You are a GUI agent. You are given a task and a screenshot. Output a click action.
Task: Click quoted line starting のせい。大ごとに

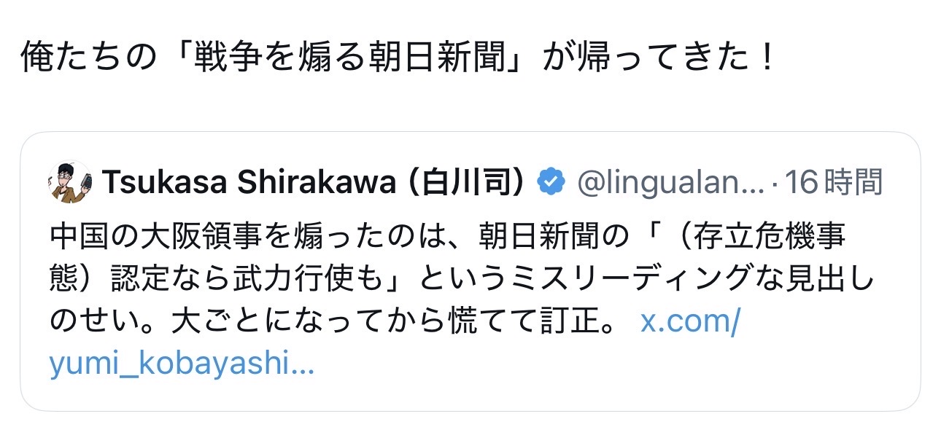coord(182,322)
